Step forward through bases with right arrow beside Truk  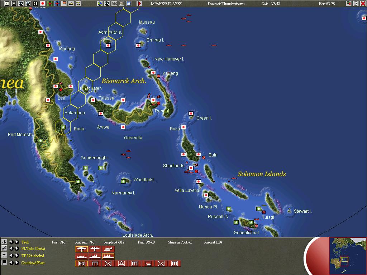pos(16,242)
